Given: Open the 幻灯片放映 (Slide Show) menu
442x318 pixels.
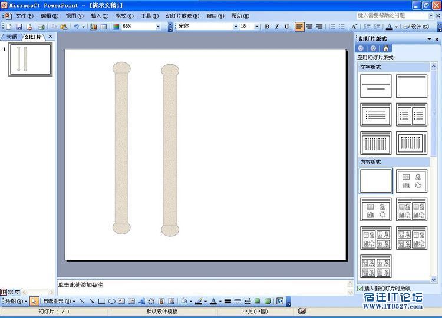Looking at the screenshot, I should click(182, 16).
